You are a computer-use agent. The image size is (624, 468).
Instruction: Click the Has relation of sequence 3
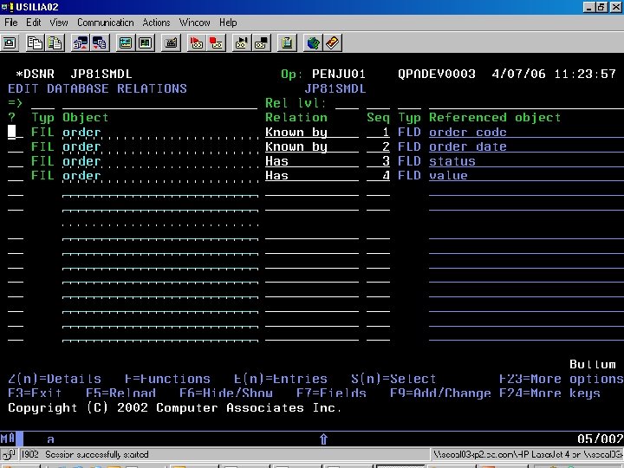tap(312, 161)
